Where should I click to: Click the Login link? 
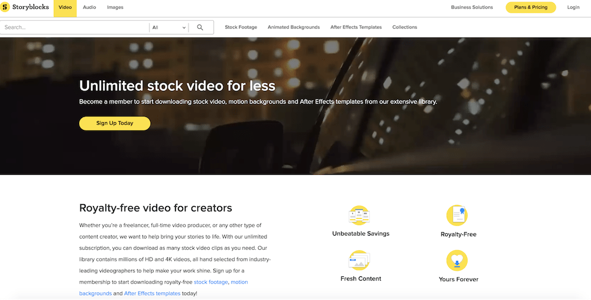[x=573, y=8]
